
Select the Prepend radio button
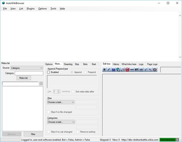[x=85, y=72]
